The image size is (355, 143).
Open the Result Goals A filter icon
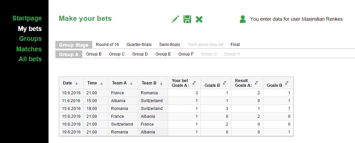(x=256, y=83)
